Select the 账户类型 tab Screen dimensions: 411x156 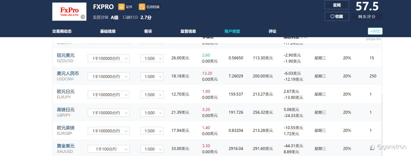coord(232,31)
